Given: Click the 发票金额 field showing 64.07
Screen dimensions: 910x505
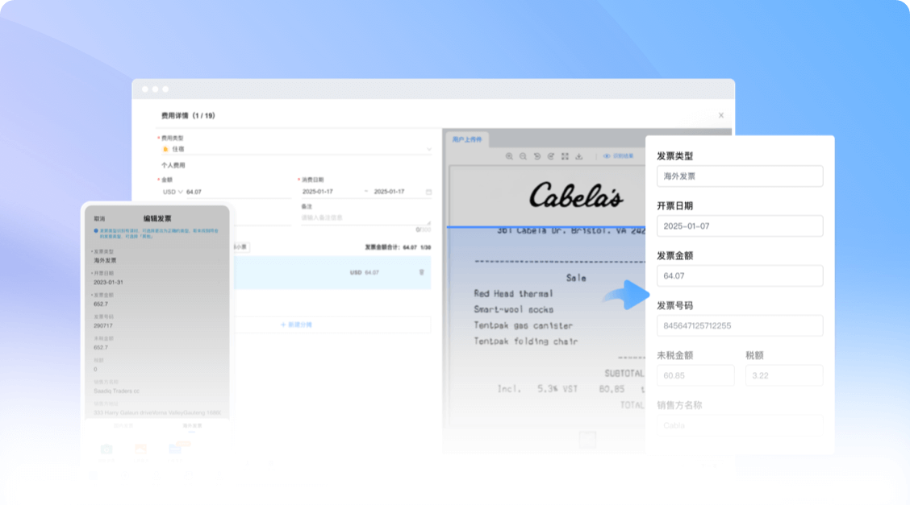Looking at the screenshot, I should (740, 276).
